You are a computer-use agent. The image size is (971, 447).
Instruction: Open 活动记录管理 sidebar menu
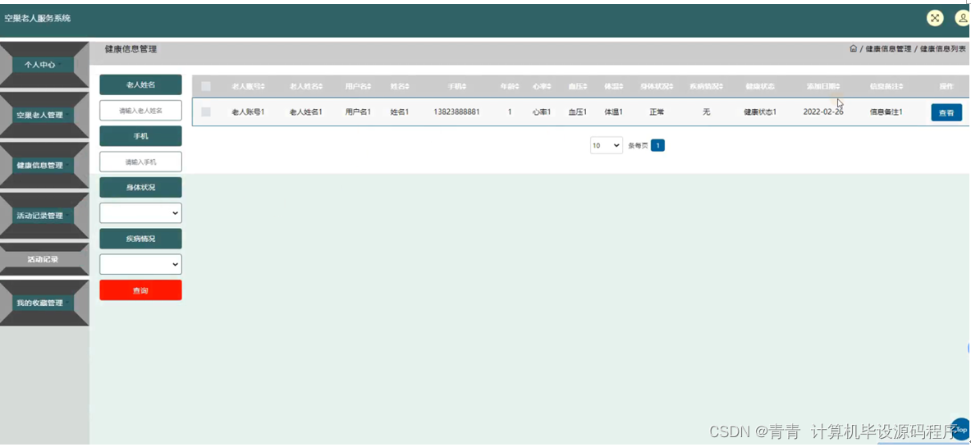click(x=44, y=216)
